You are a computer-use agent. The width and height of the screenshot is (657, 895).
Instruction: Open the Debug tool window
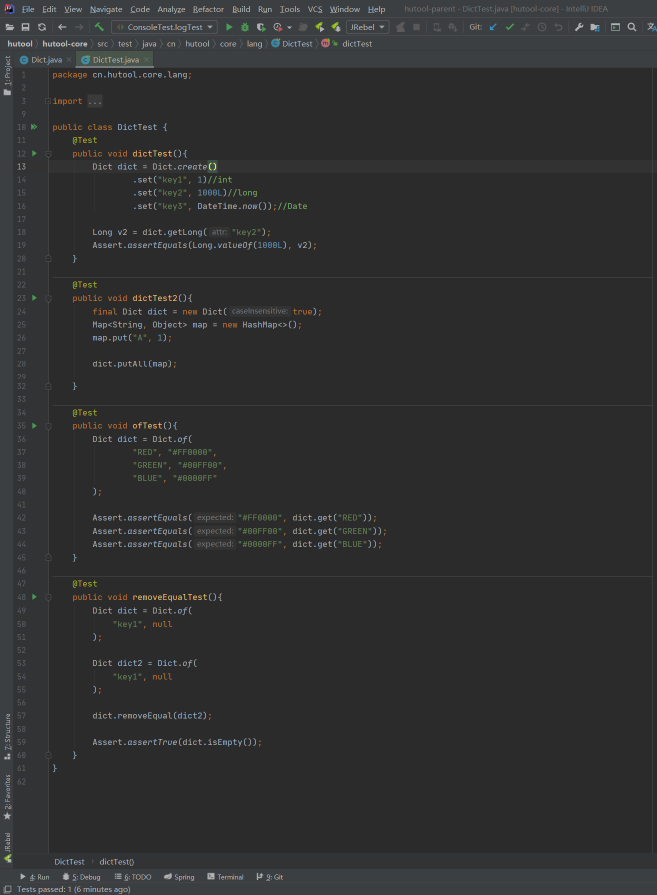click(x=81, y=877)
